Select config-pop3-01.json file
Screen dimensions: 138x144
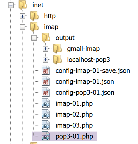point(85,93)
